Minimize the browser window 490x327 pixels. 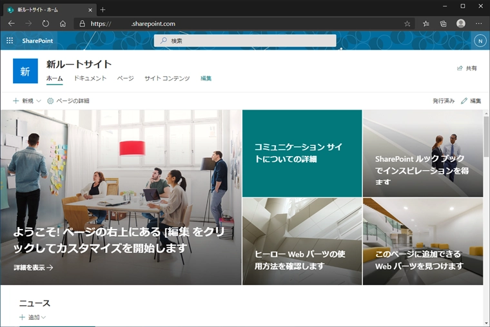pyautogui.click(x=445, y=6)
